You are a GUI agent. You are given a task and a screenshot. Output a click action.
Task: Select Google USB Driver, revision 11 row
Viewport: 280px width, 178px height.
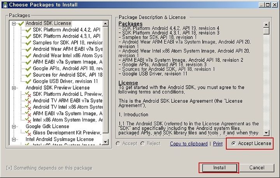pyautogui.click(x=65, y=81)
